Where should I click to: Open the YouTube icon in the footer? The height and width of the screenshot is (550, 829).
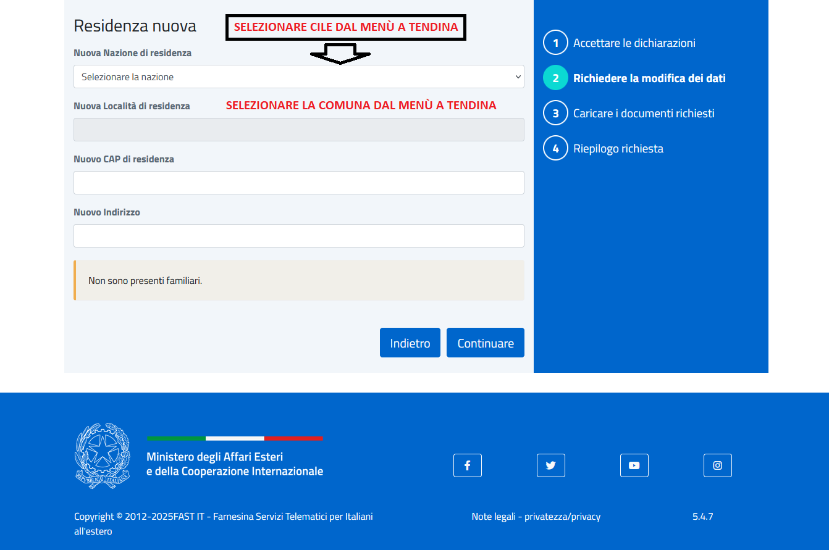634,465
